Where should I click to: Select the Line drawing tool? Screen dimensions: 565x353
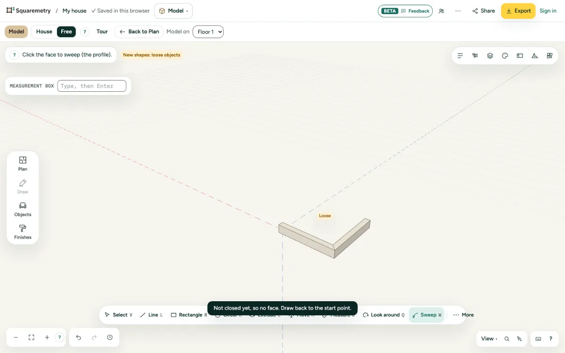pyautogui.click(x=151, y=315)
